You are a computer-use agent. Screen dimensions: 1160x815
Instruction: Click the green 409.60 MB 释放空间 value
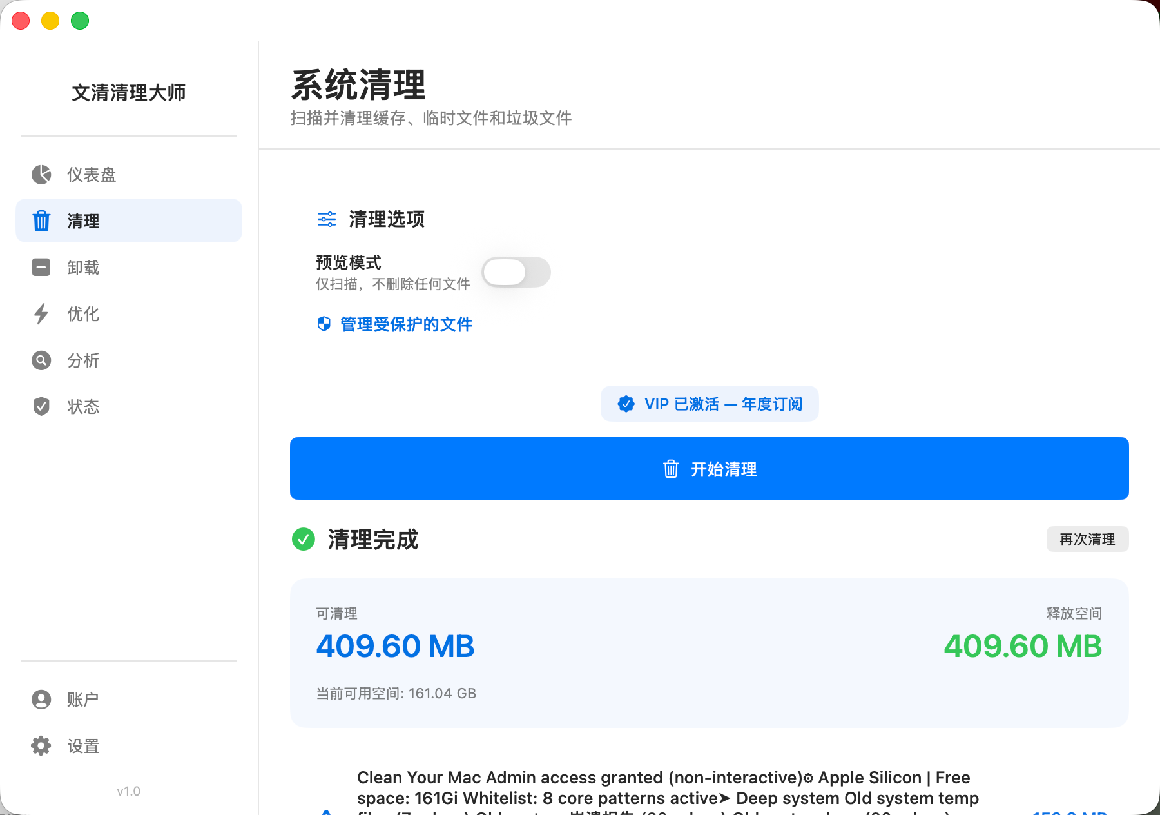pyautogui.click(x=1023, y=647)
